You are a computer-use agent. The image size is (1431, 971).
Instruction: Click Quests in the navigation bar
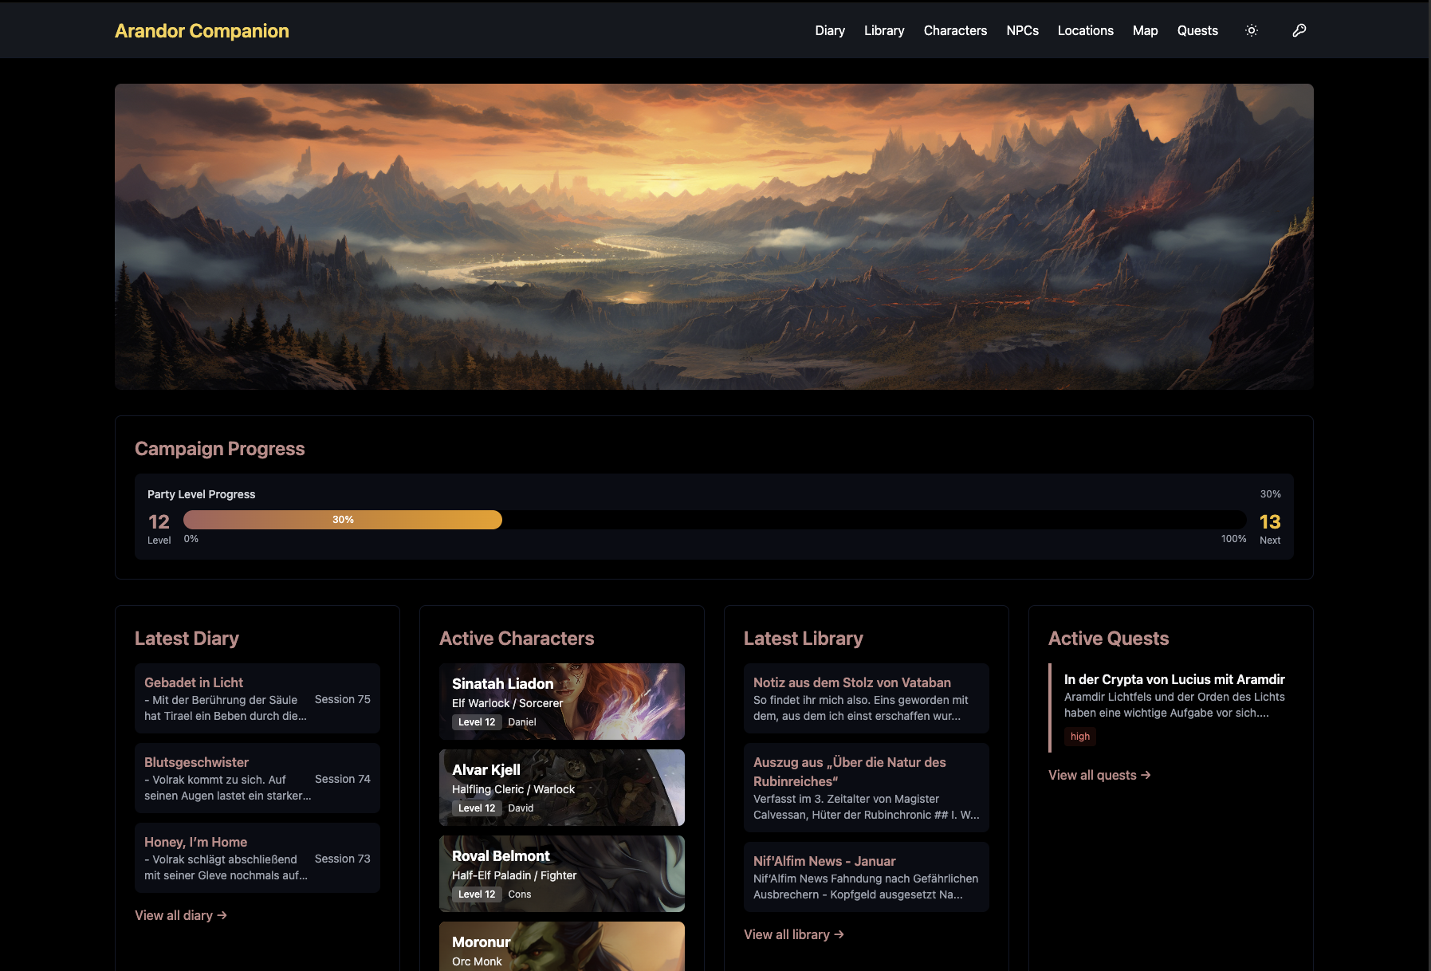(x=1197, y=30)
